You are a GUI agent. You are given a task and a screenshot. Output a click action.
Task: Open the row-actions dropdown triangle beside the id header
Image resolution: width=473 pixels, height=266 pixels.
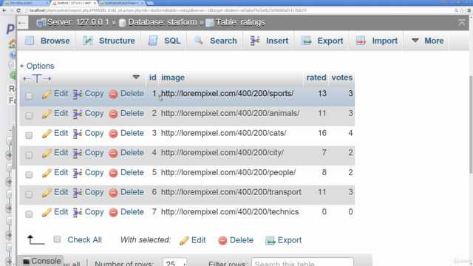click(x=136, y=77)
